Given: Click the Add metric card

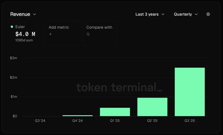Looking at the screenshot, I should [x=62, y=34].
